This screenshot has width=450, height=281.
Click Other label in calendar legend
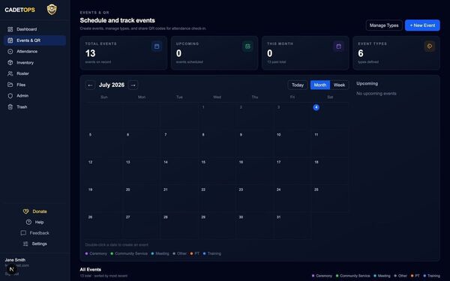[x=181, y=253]
